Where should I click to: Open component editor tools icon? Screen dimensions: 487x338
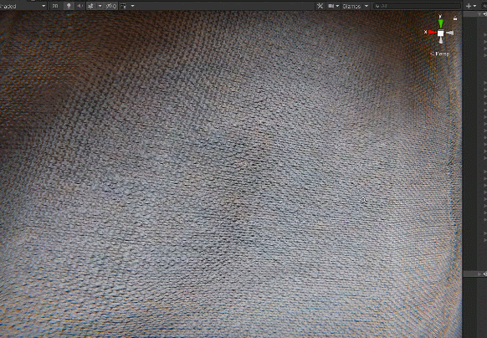click(x=320, y=6)
